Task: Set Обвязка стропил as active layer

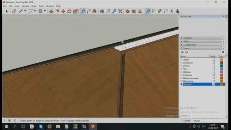Action: click(182, 78)
